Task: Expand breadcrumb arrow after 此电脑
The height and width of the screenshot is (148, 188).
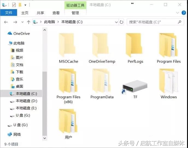Action: (58, 22)
